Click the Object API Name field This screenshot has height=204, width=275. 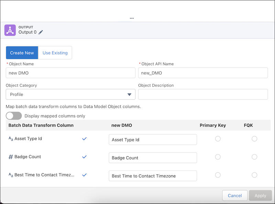click(x=203, y=73)
